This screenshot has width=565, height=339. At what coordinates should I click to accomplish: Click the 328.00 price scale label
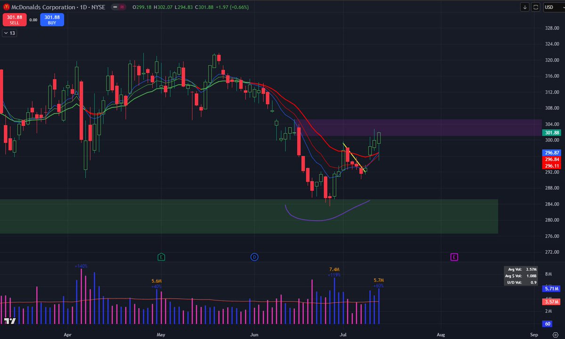[x=551, y=28]
